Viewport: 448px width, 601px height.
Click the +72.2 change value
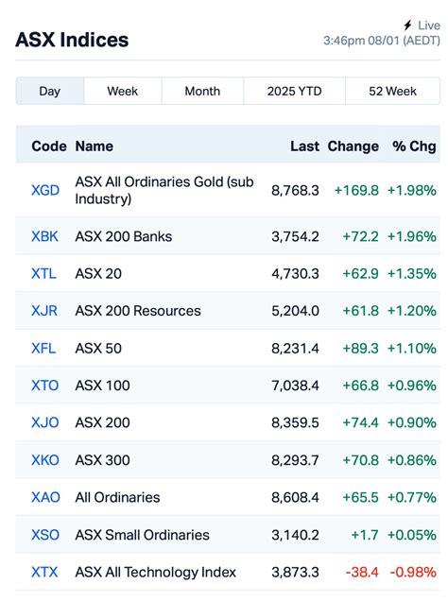pyautogui.click(x=360, y=236)
